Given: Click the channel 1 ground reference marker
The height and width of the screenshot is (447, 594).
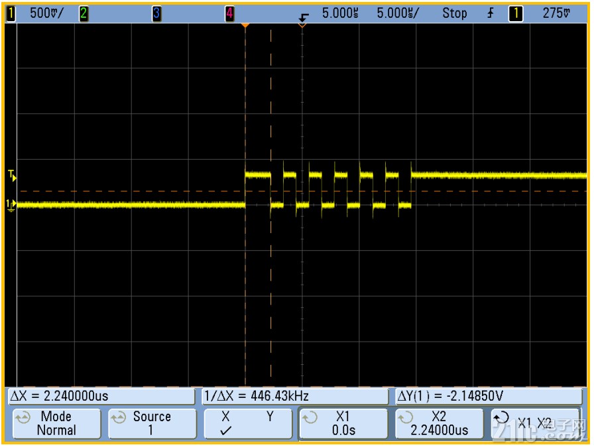Looking at the screenshot, I should click(11, 205).
